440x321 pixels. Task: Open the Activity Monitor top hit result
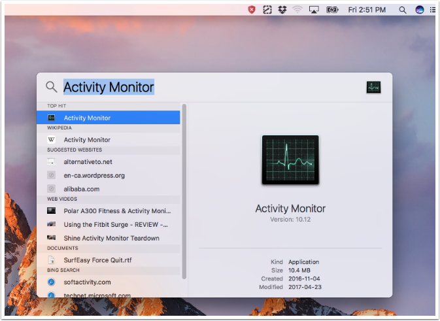pyautogui.click(x=109, y=118)
